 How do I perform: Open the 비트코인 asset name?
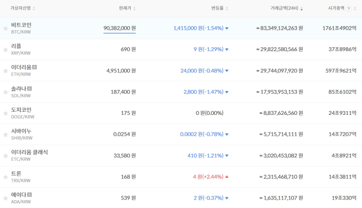[x=21, y=25]
